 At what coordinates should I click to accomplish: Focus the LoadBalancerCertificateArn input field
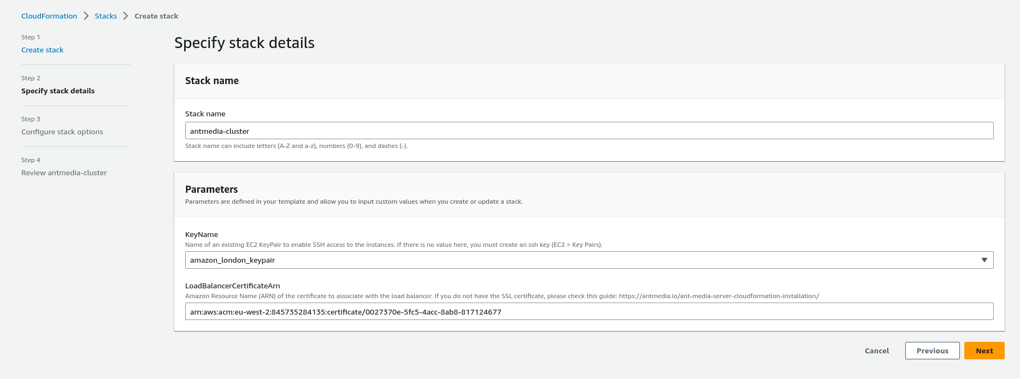(x=589, y=311)
